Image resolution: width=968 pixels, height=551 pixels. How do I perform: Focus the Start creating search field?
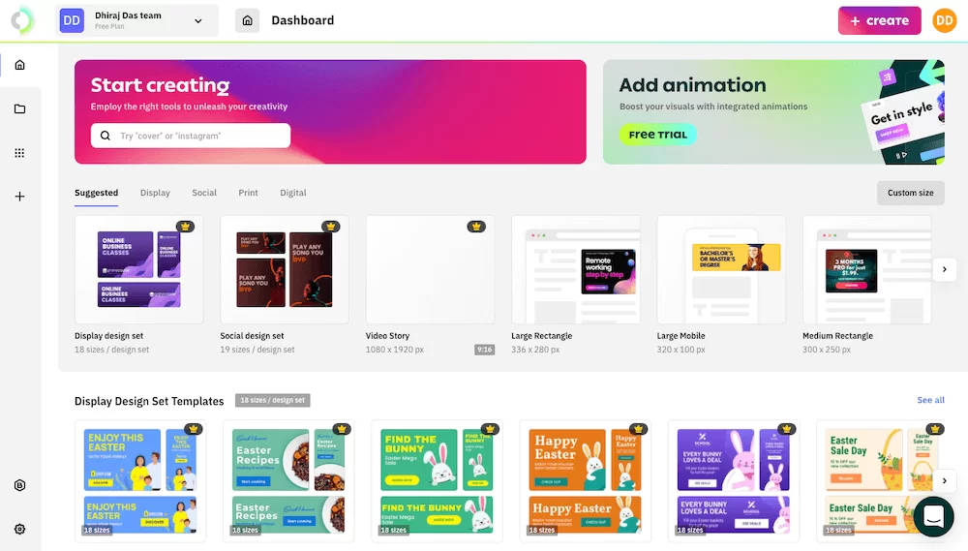coord(191,136)
